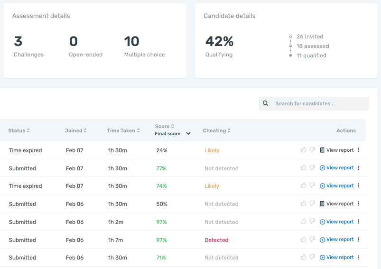Click the document icon in the 50% row
This screenshot has height=269, width=381.
point(323,204)
